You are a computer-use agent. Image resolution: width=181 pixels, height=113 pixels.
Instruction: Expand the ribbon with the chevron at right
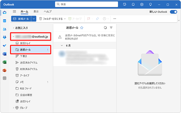(179, 20)
